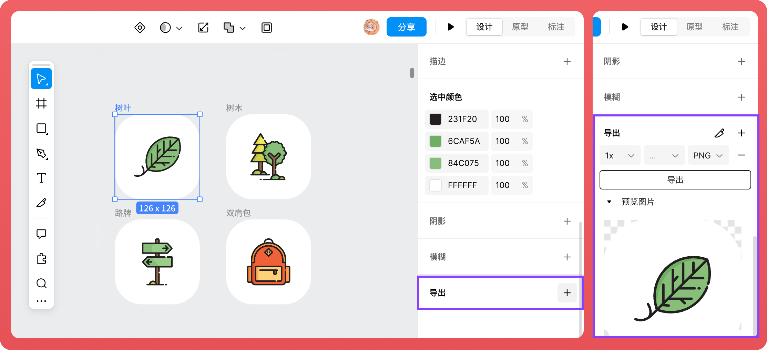Add an export setting with plus in left 导出 row
Image resolution: width=767 pixels, height=350 pixels.
coord(567,293)
